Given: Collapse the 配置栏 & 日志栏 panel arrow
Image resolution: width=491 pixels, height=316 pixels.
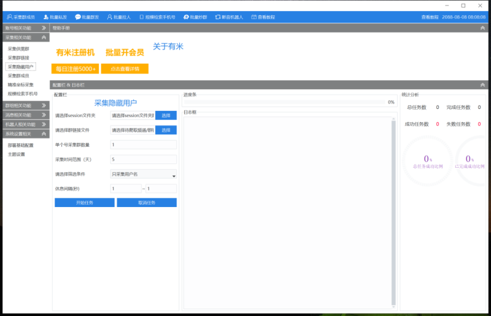Looking at the screenshot, I should click(482, 85).
